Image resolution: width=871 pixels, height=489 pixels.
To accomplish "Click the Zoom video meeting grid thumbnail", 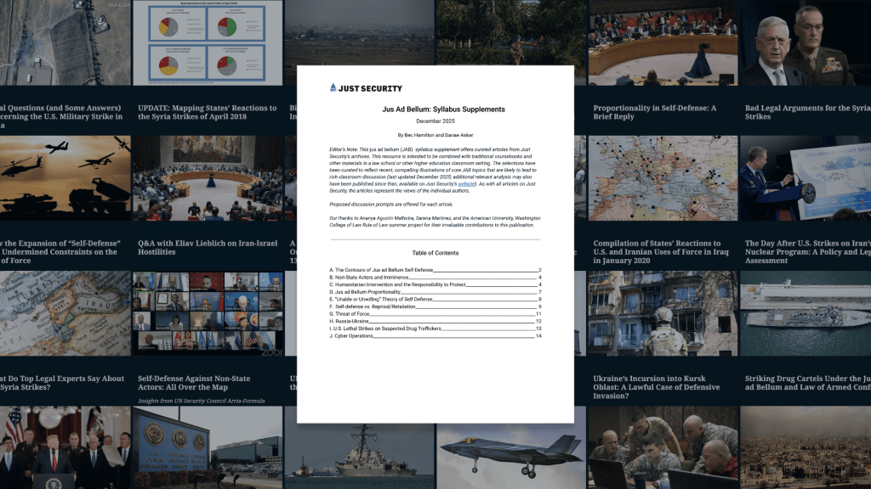I will [x=208, y=312].
